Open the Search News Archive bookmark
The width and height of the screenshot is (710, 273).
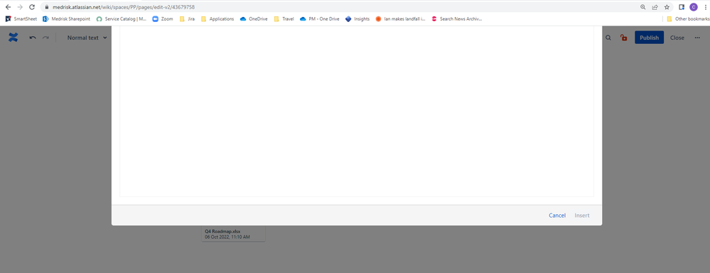click(457, 19)
